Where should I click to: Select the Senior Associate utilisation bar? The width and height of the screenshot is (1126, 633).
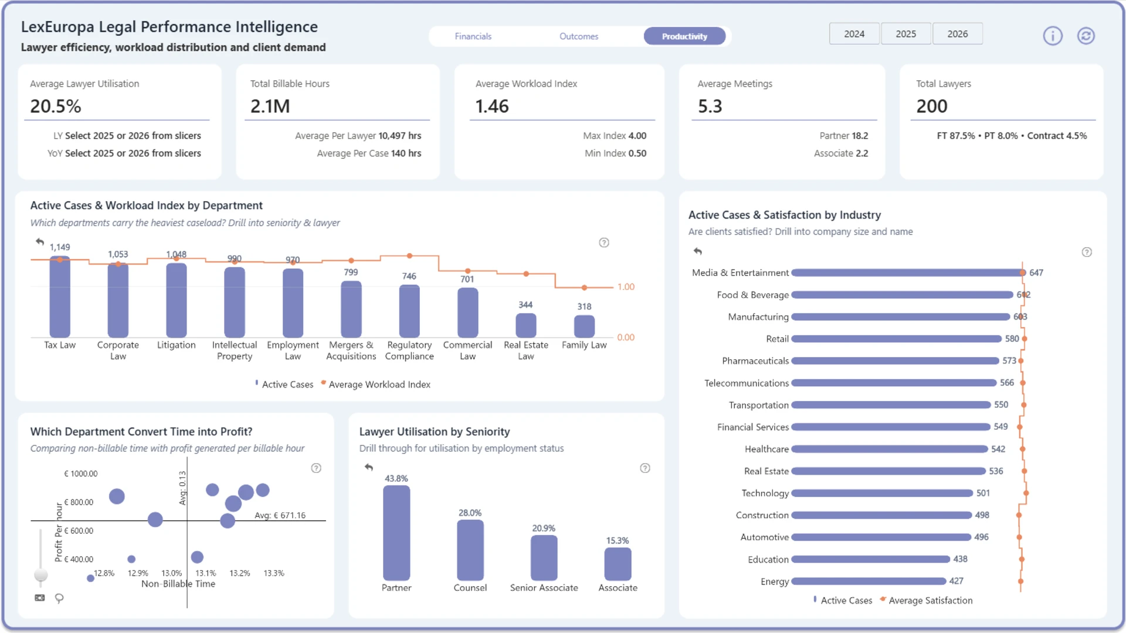tap(544, 557)
